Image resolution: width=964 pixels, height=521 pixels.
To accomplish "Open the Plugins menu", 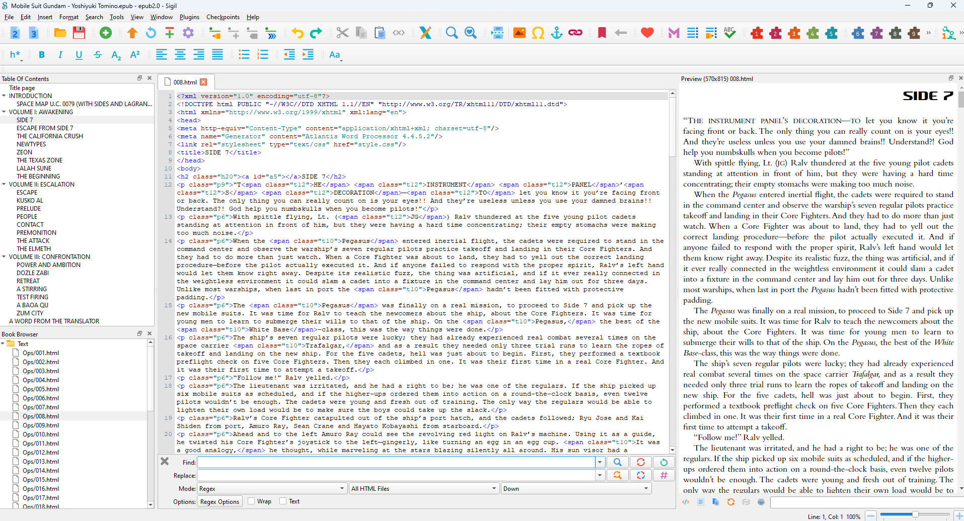I will (189, 17).
